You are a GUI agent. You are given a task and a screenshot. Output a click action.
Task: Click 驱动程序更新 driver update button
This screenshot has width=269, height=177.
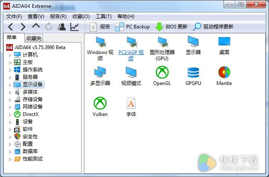213,27
